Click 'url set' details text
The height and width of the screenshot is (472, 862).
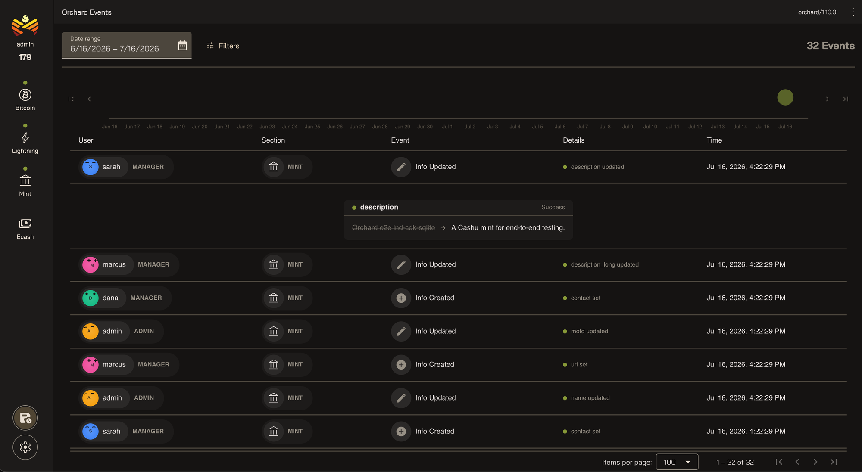pyautogui.click(x=579, y=365)
